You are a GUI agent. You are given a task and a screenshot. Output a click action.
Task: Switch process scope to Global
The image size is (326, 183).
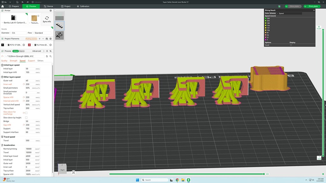point(16,51)
